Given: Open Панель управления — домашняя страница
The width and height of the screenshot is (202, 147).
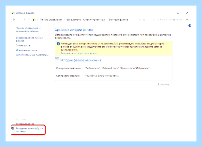Looking at the screenshot, I should pos(28,29).
